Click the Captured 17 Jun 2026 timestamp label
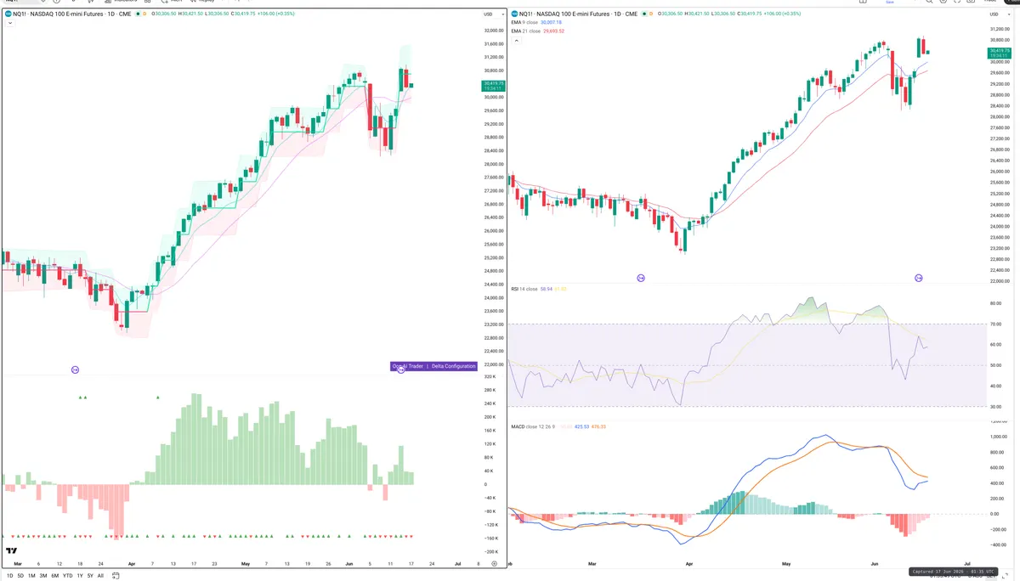The height and width of the screenshot is (581, 1020). [x=953, y=572]
